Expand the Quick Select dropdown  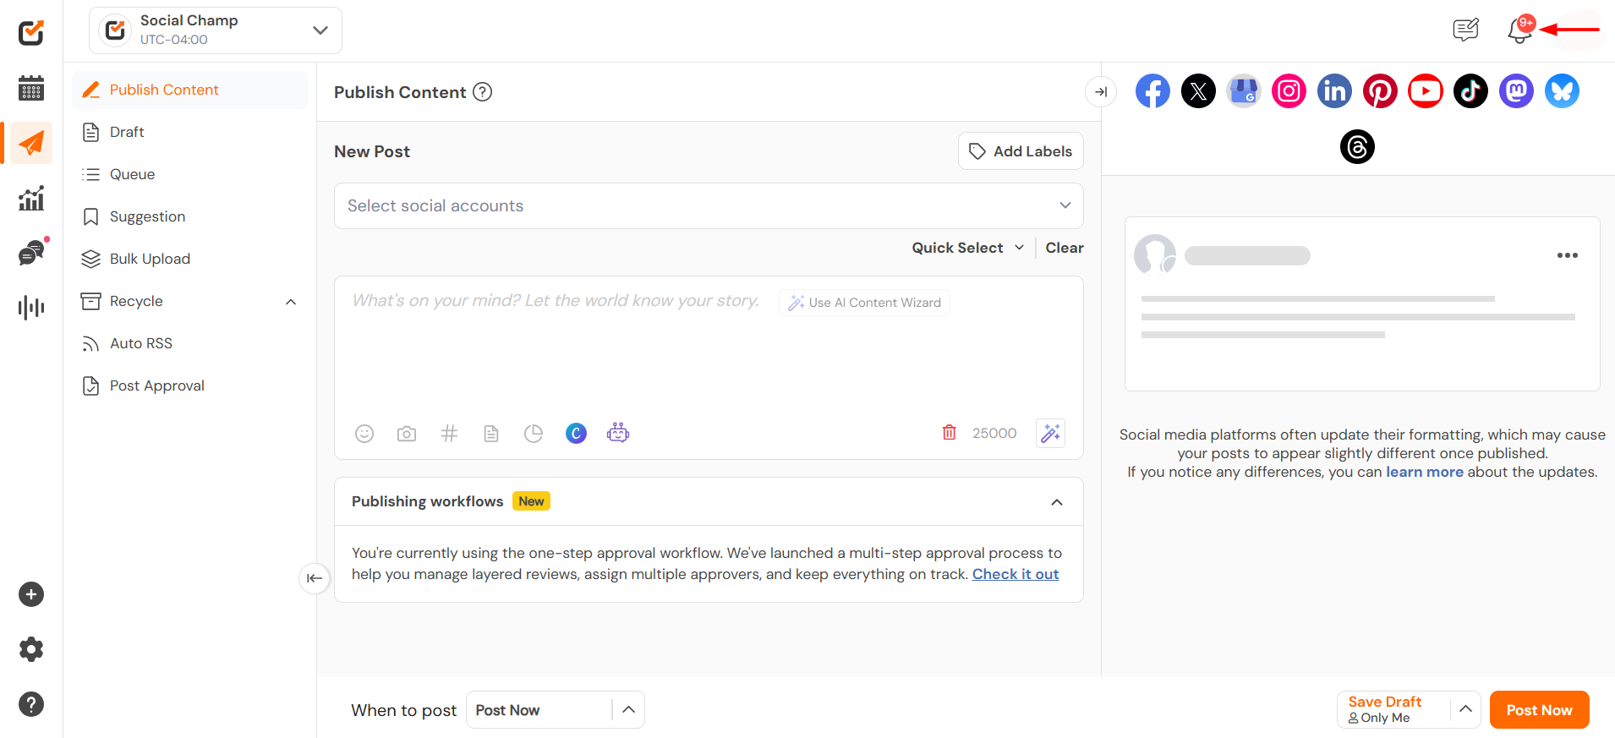[967, 248]
